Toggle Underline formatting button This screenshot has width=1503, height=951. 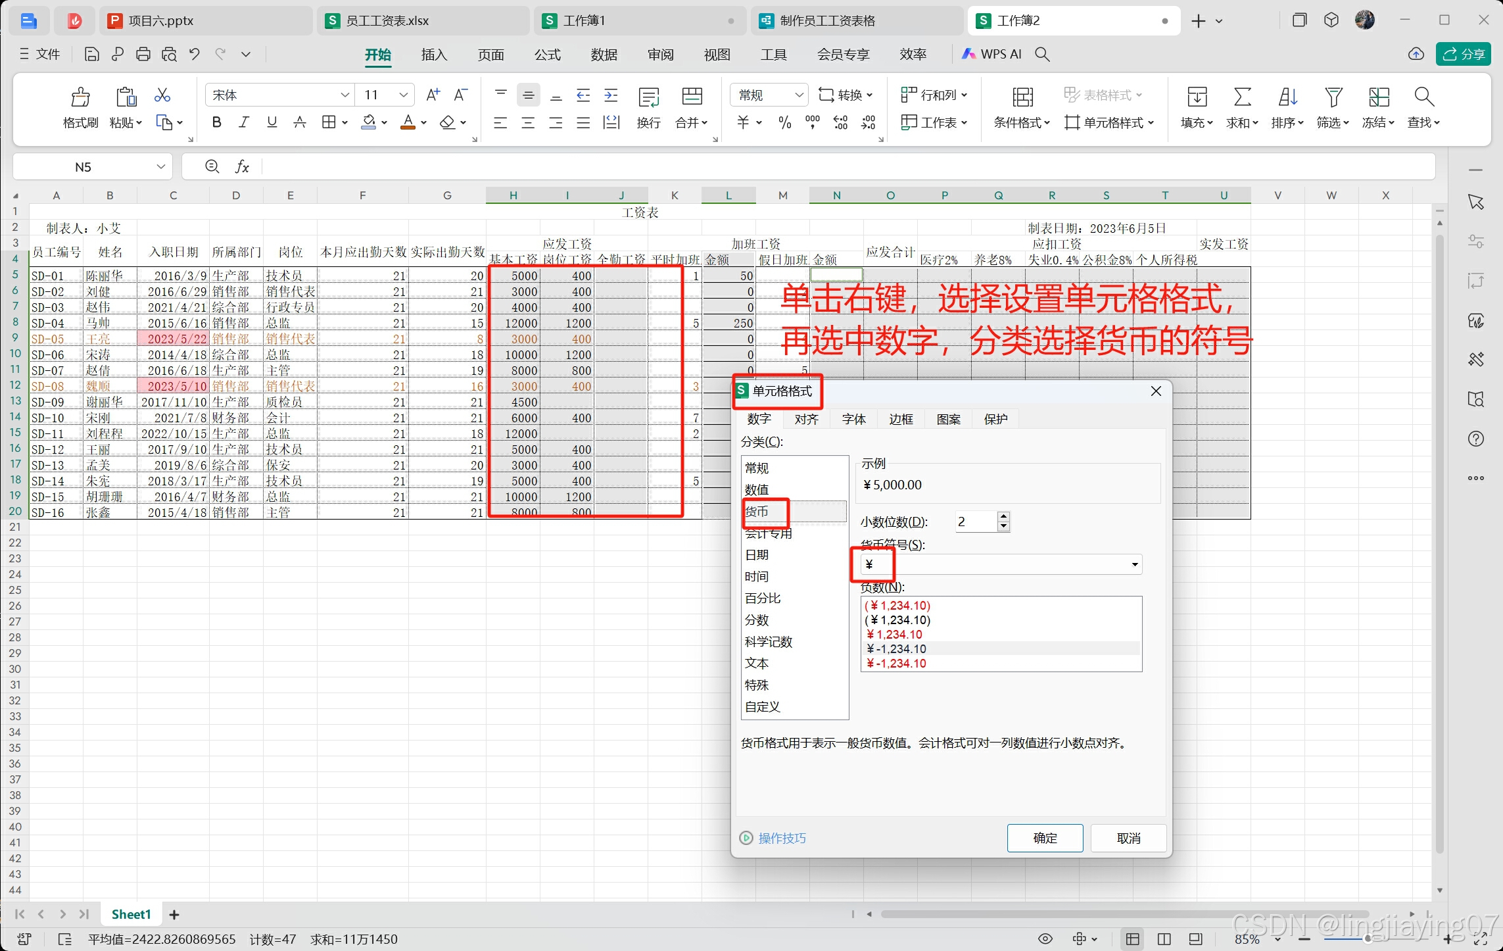pyautogui.click(x=272, y=122)
